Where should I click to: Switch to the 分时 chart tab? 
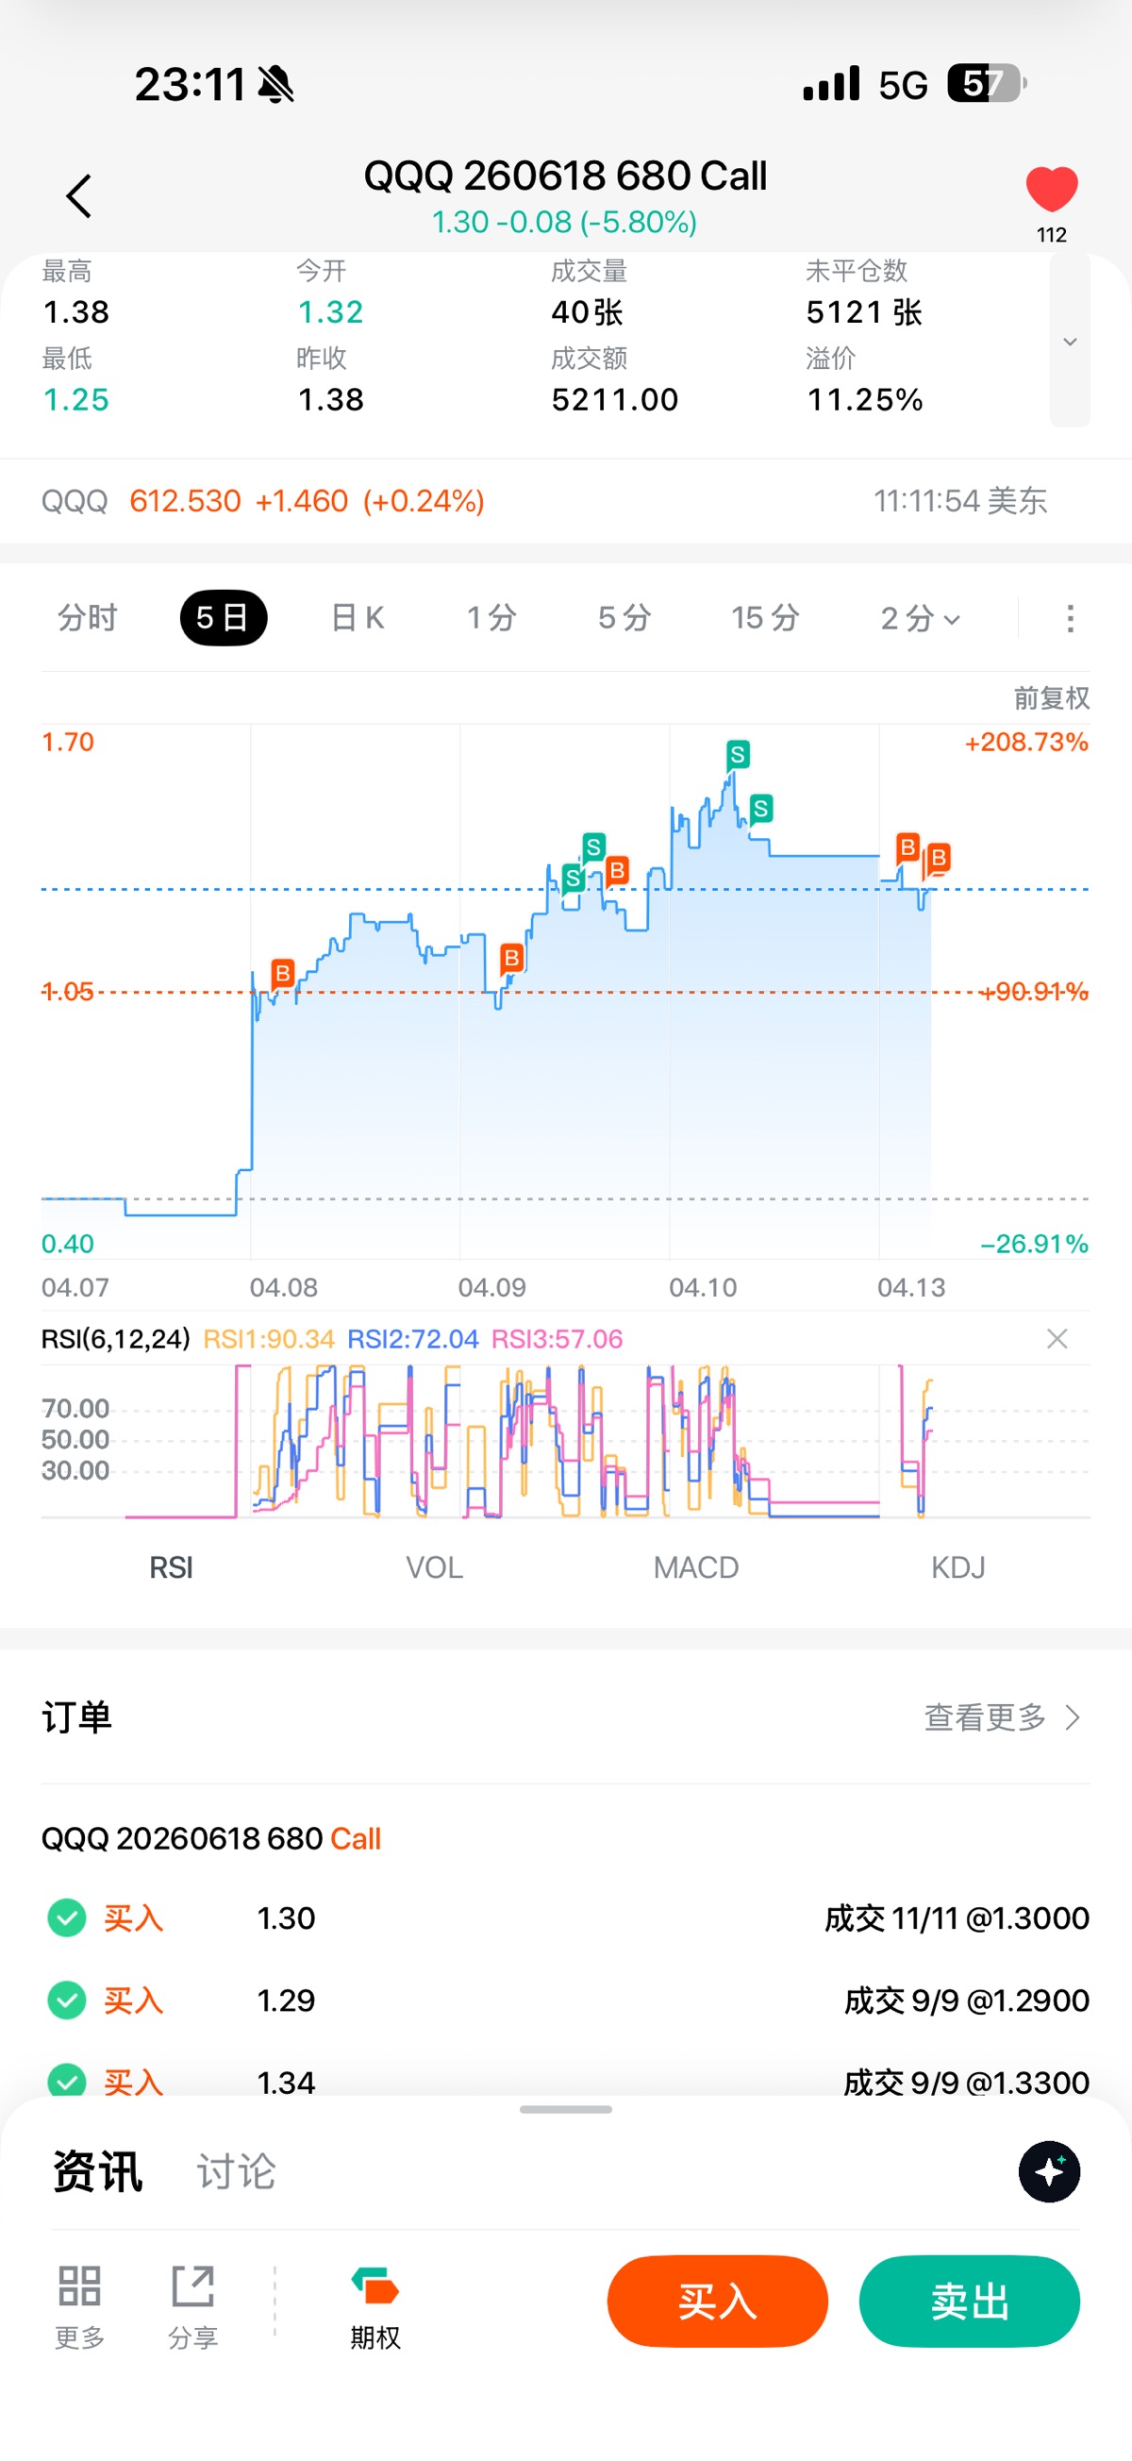(x=87, y=618)
